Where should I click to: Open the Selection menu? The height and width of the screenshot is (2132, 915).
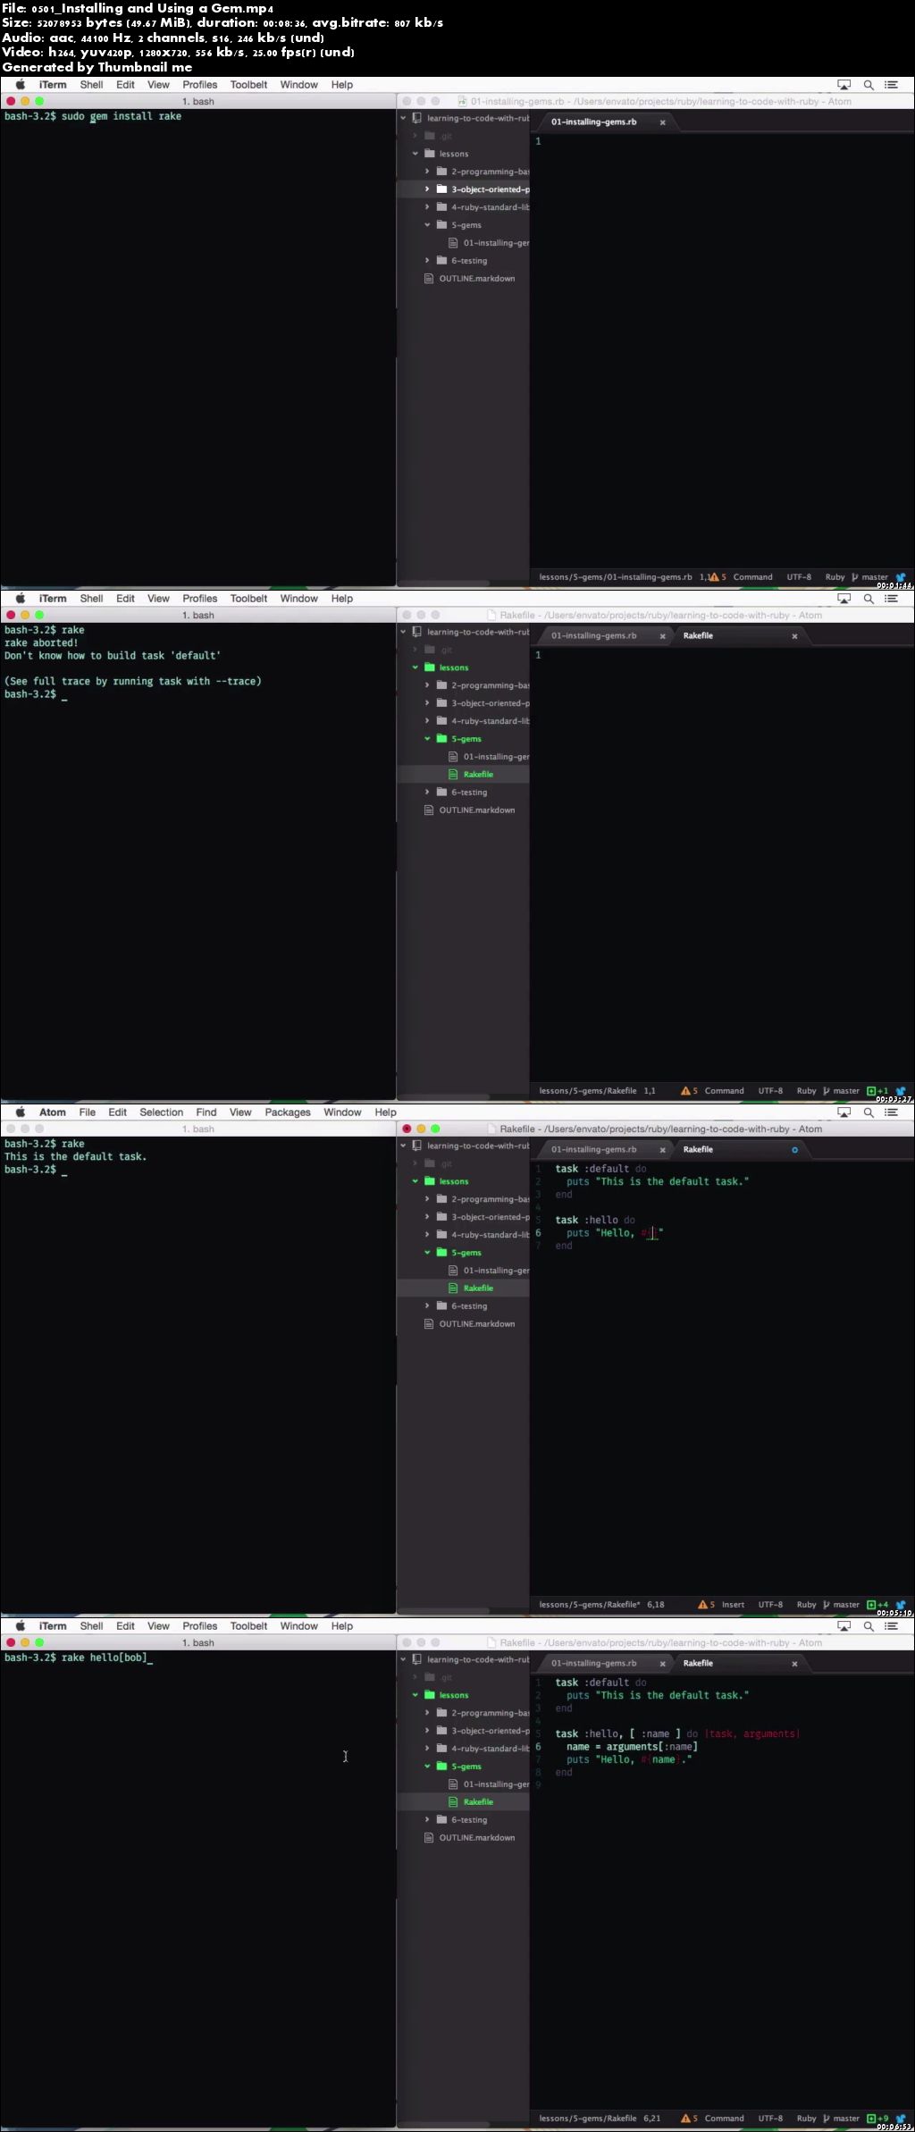[162, 1112]
